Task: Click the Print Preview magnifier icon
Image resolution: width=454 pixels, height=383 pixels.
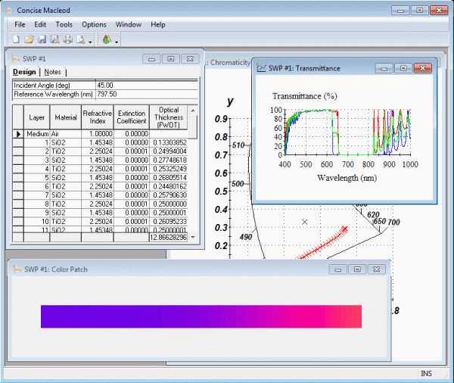Action: click(x=80, y=39)
